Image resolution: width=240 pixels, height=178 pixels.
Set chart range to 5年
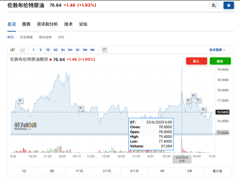[190, 171]
